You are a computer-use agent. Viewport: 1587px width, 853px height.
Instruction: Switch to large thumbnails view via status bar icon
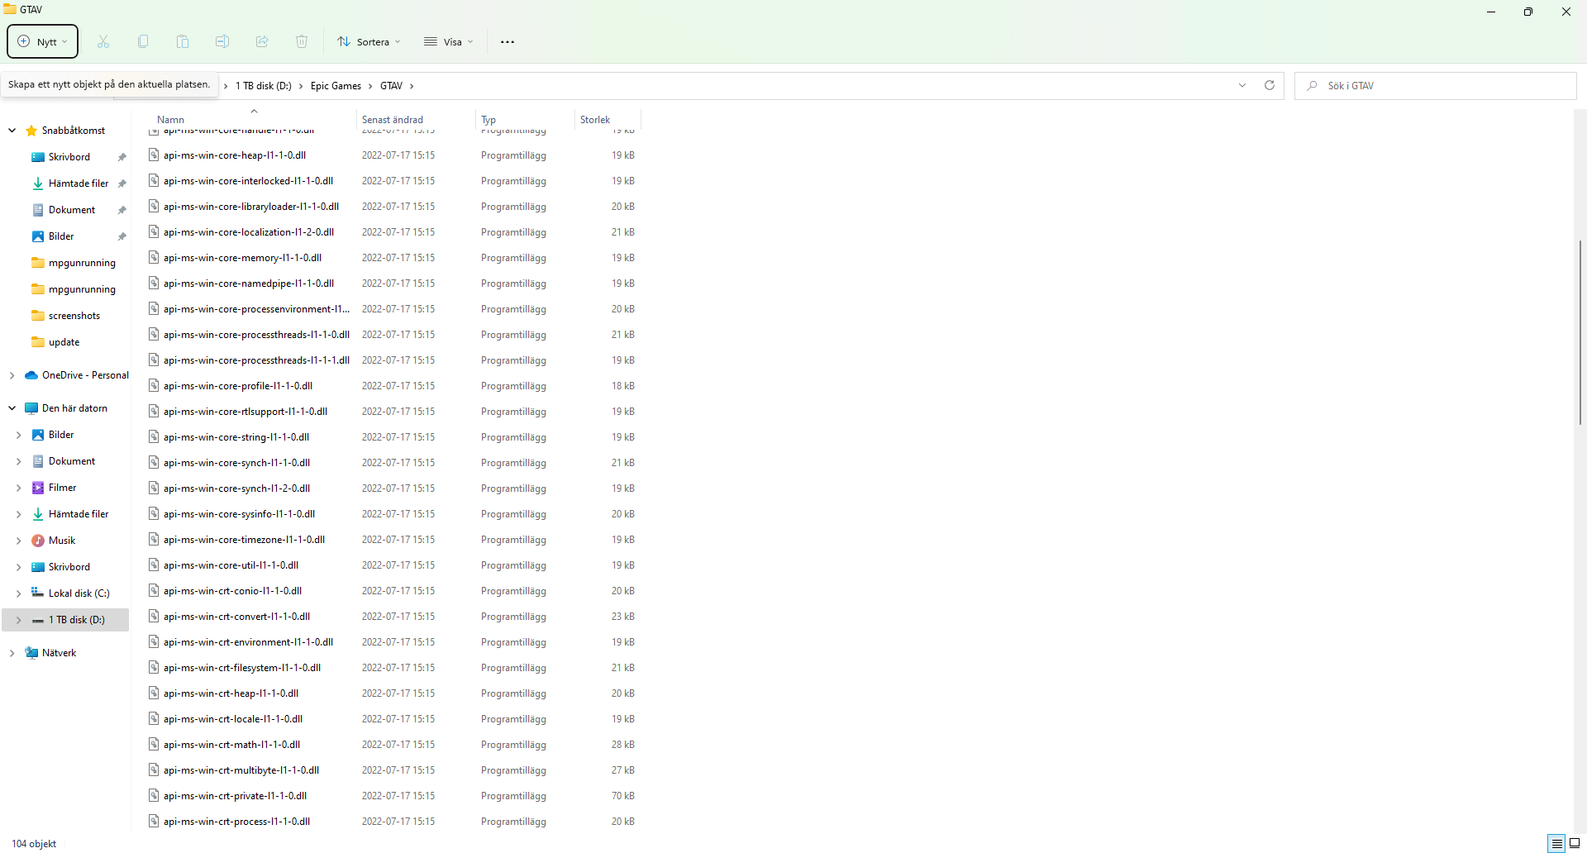pos(1574,843)
